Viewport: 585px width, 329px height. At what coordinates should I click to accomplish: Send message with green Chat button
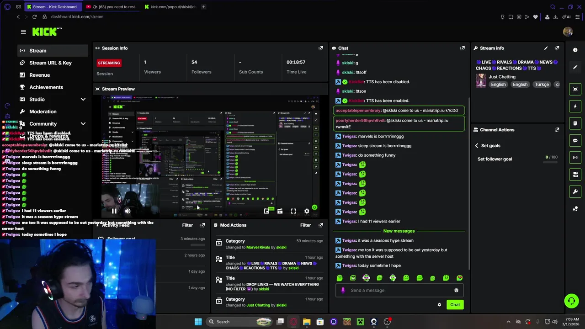(x=455, y=305)
